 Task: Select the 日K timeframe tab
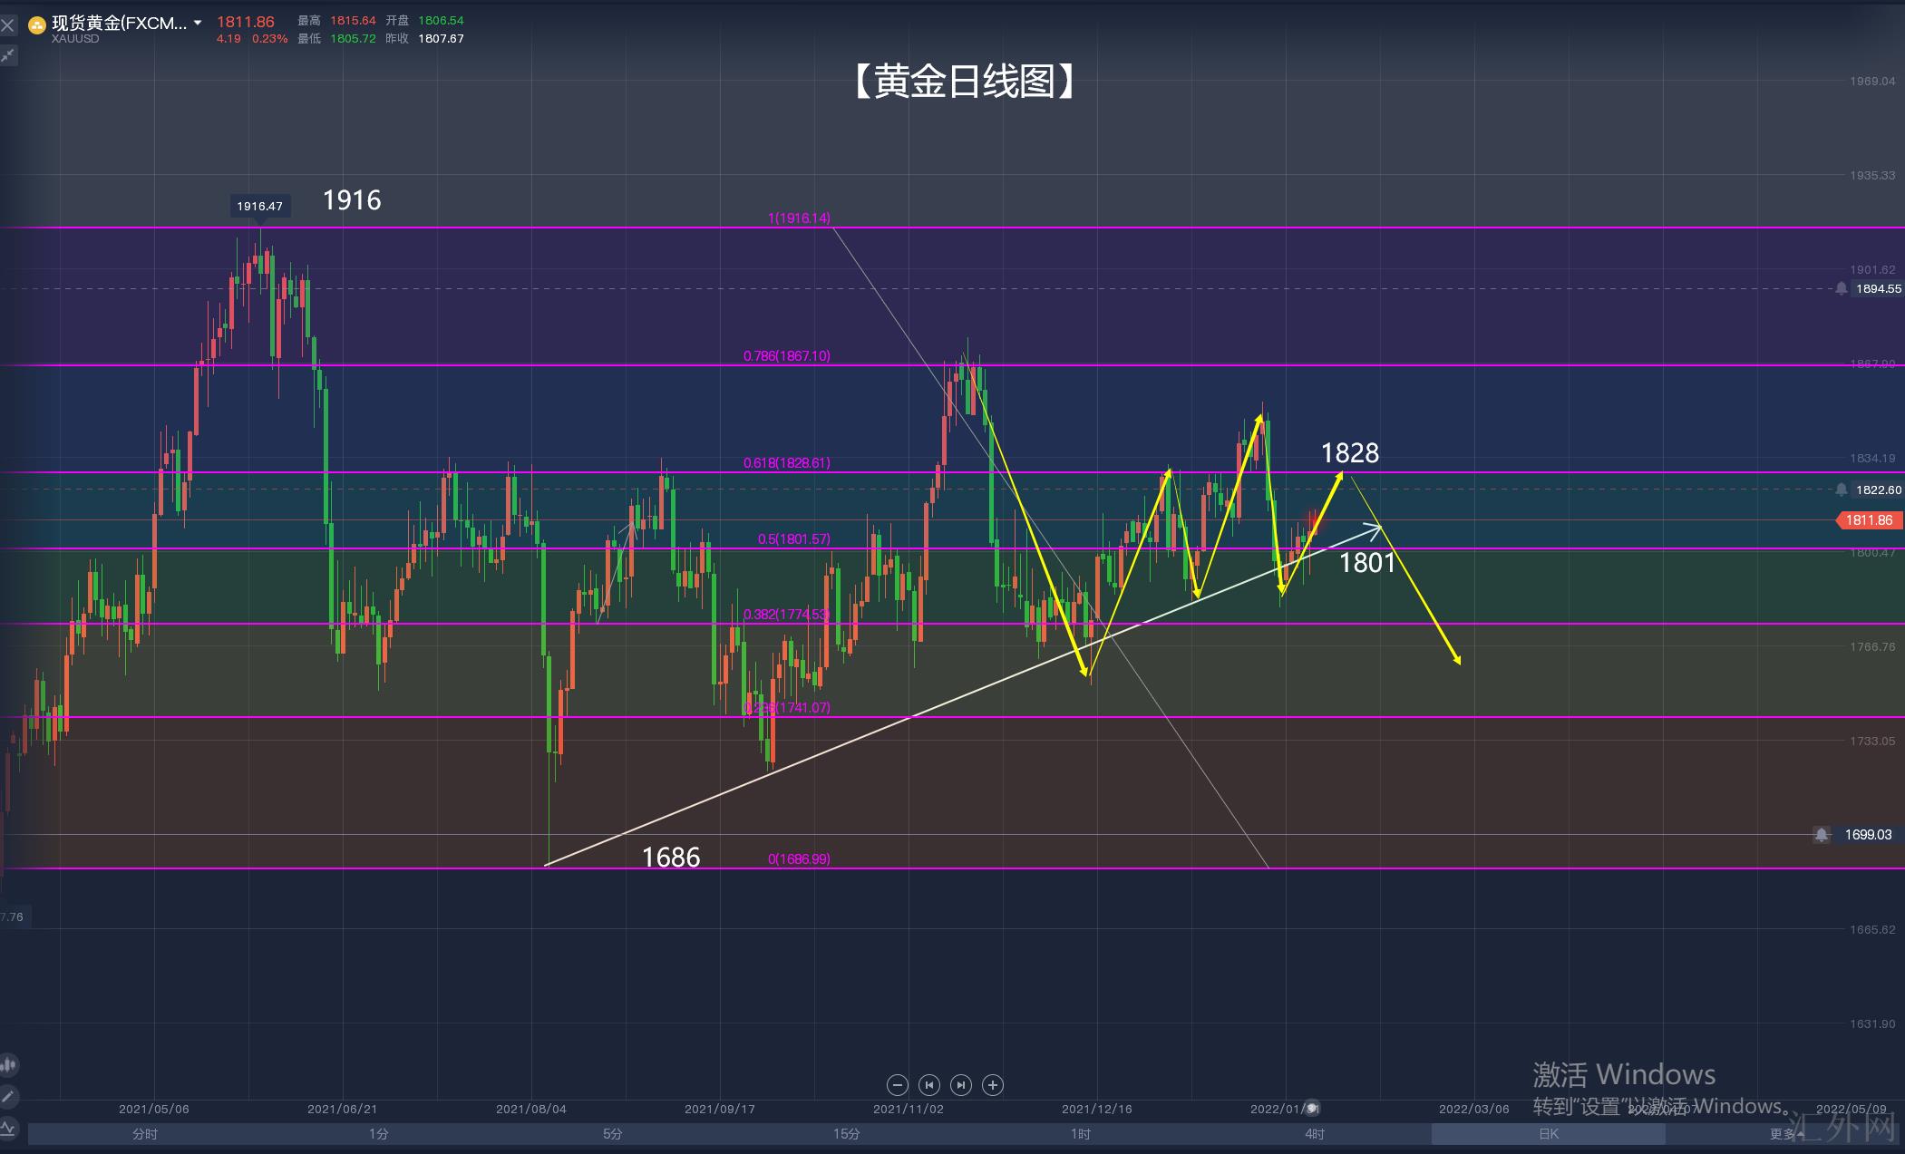(1548, 1134)
